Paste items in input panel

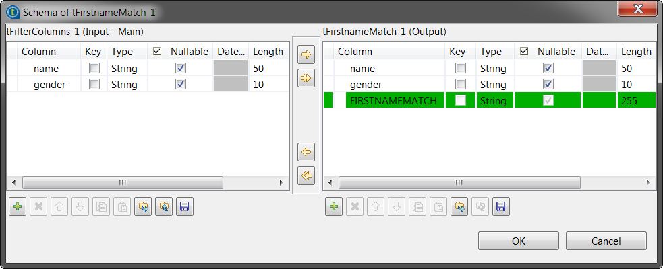122,206
